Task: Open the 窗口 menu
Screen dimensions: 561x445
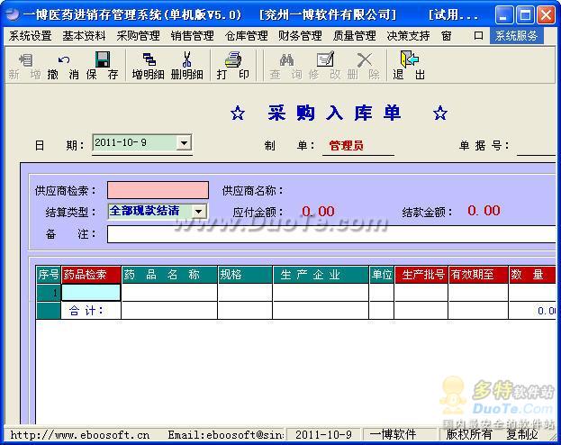Action: click(x=462, y=36)
